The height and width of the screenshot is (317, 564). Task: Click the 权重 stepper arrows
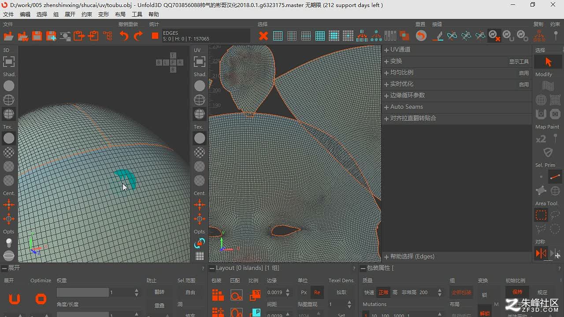(x=137, y=292)
